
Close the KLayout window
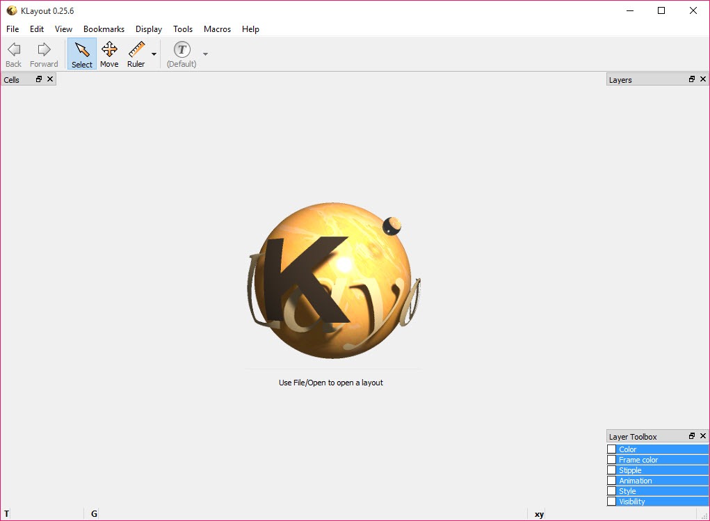coord(693,10)
